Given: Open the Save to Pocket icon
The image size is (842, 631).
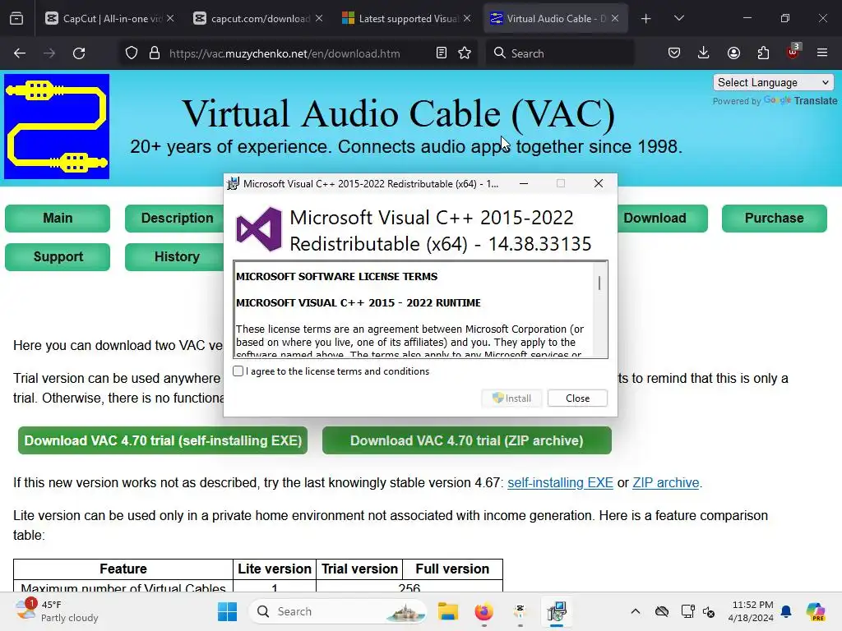Looking at the screenshot, I should 674,53.
